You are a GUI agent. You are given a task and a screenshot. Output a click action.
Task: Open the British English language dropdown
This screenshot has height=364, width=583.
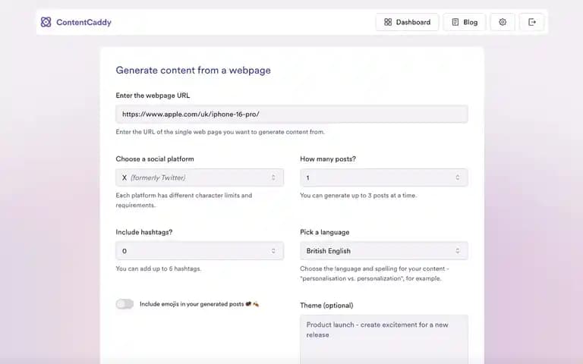383,251
